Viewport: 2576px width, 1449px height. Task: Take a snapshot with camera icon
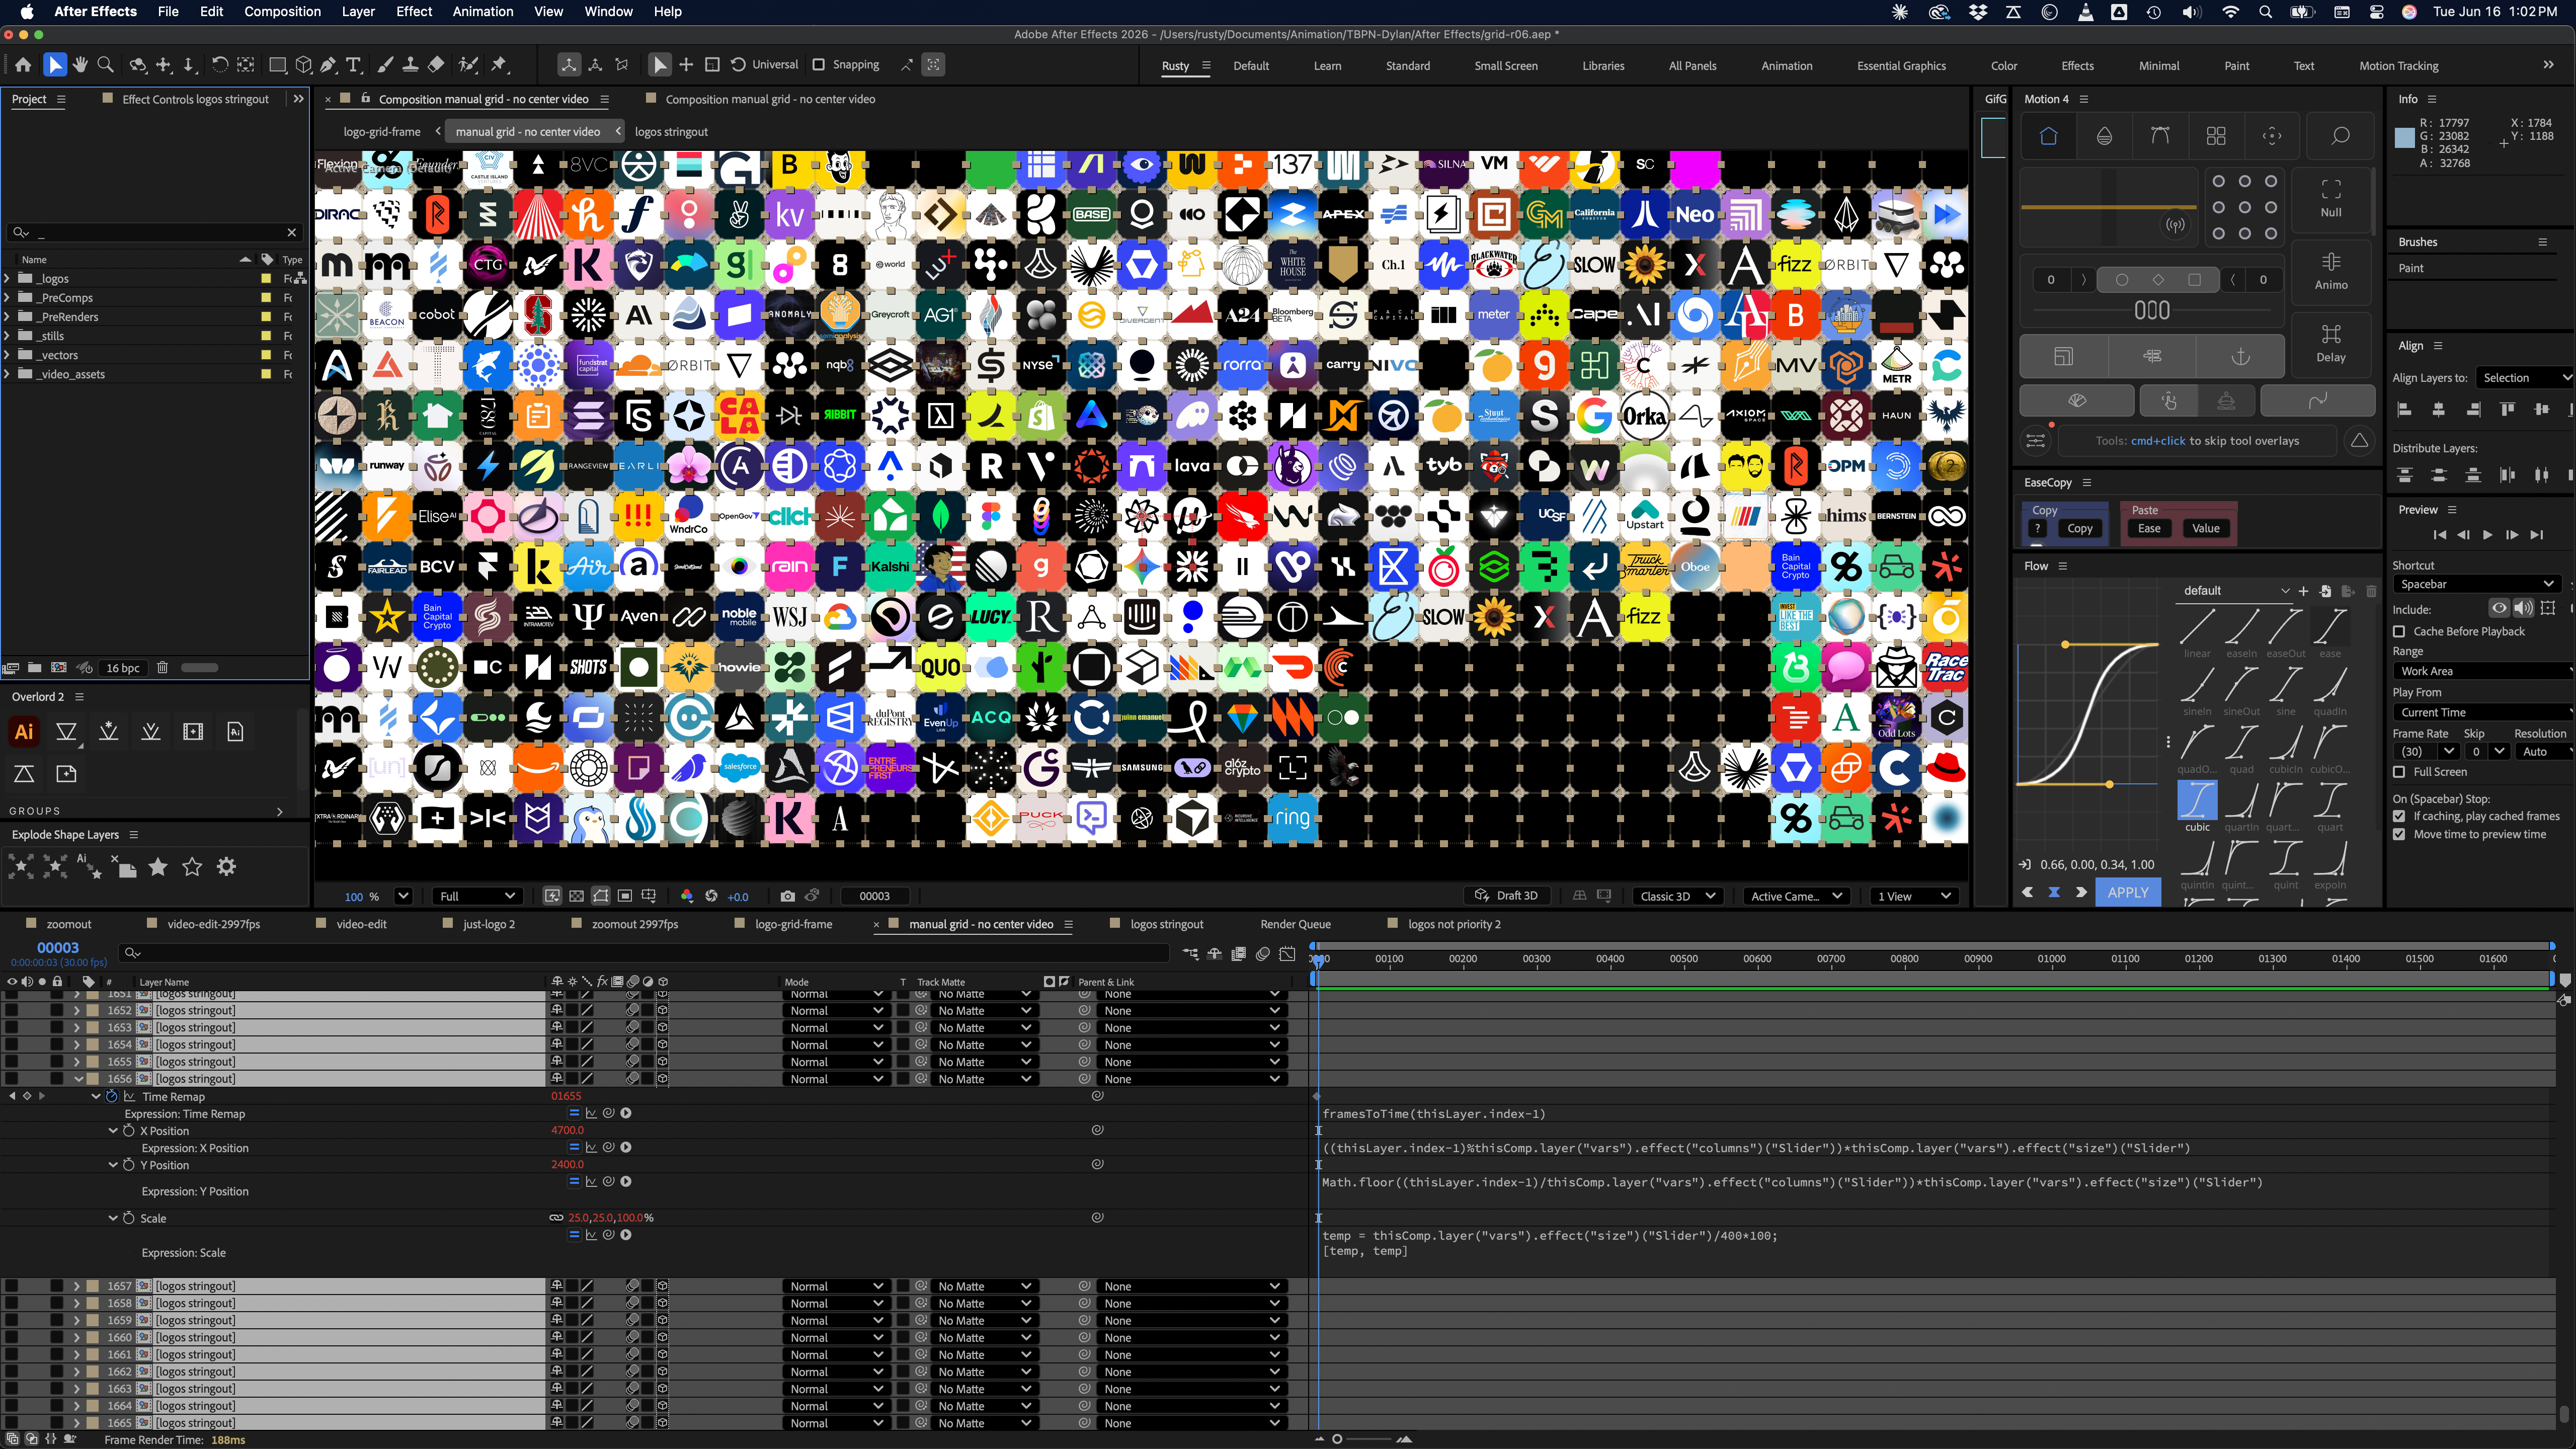point(788,896)
